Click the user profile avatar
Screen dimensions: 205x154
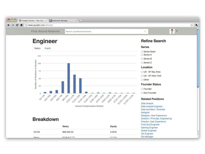coord(172,31)
